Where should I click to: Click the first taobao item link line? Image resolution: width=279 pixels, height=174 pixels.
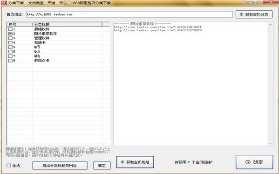157,27
